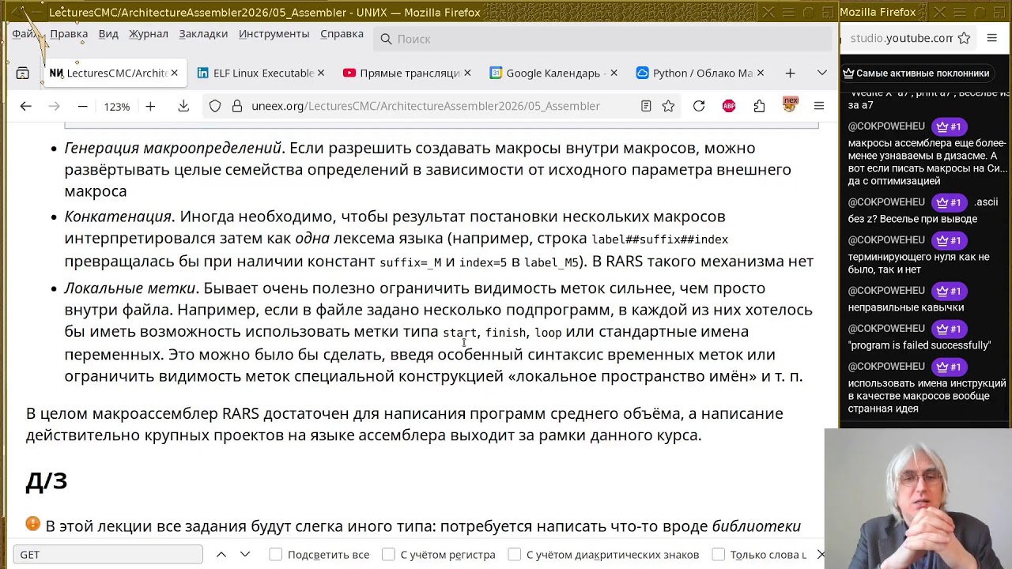Open the Вид menu

tap(108, 33)
